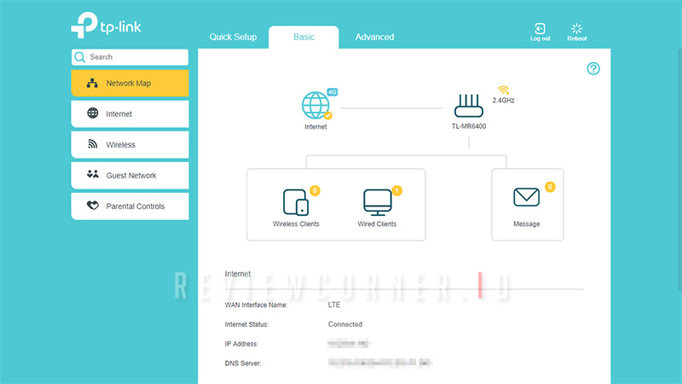Click the TP-Link logo
The height and width of the screenshot is (384, 682).
click(x=106, y=26)
